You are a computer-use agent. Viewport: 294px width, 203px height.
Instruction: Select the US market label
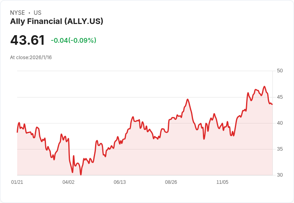(x=38, y=13)
